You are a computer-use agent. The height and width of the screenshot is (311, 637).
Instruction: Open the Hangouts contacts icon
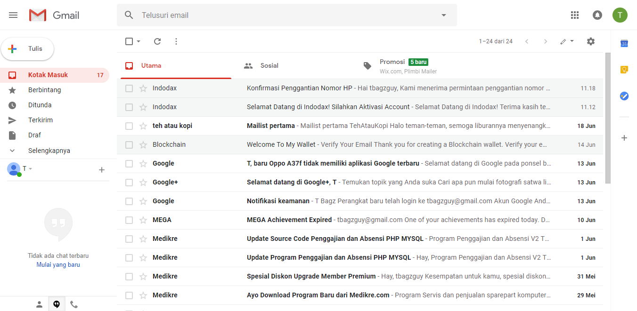39,304
